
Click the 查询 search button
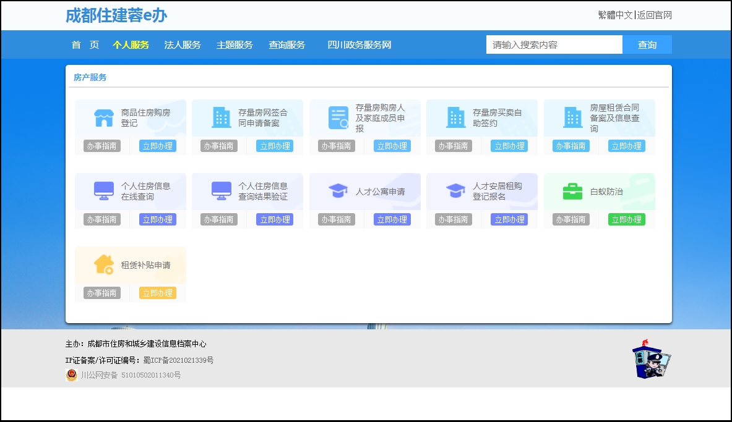point(647,44)
